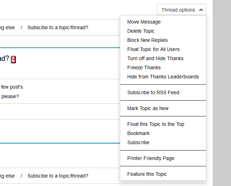Mark Topic as New

point(148,108)
